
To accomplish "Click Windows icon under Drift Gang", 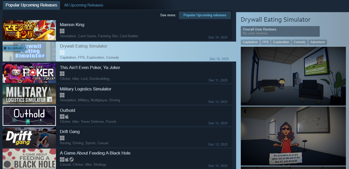I will click(62, 138).
